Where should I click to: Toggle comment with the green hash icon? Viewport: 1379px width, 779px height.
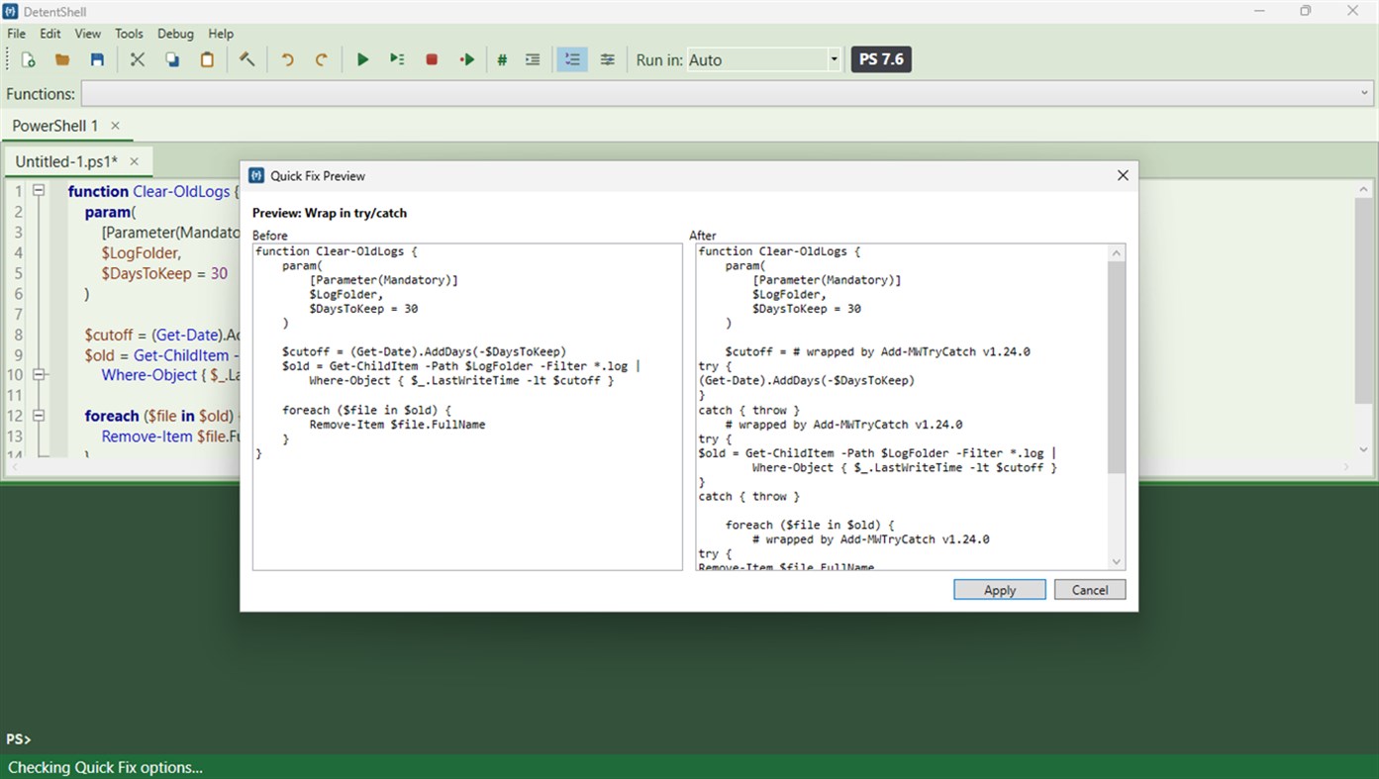(502, 59)
